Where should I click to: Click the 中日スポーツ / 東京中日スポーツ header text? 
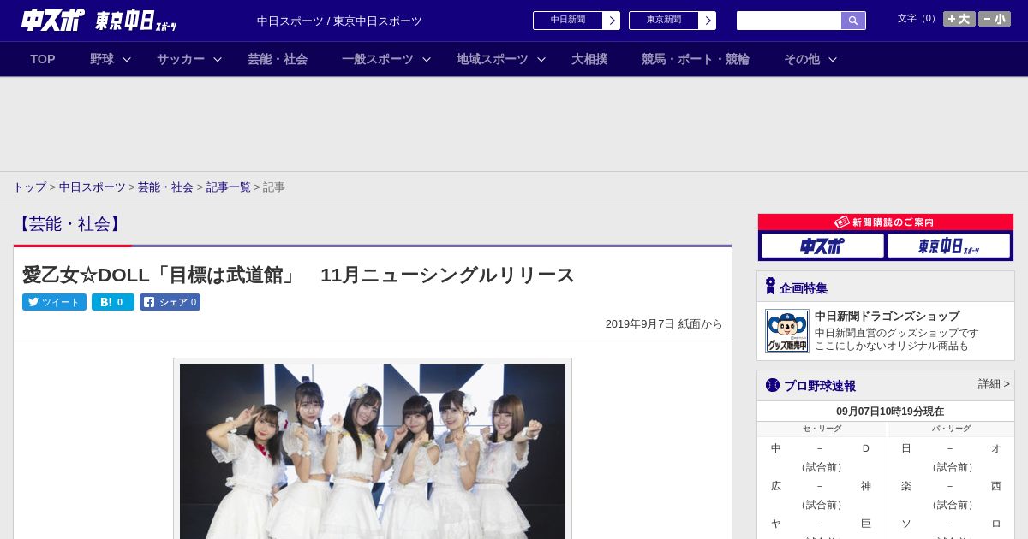coord(339,21)
